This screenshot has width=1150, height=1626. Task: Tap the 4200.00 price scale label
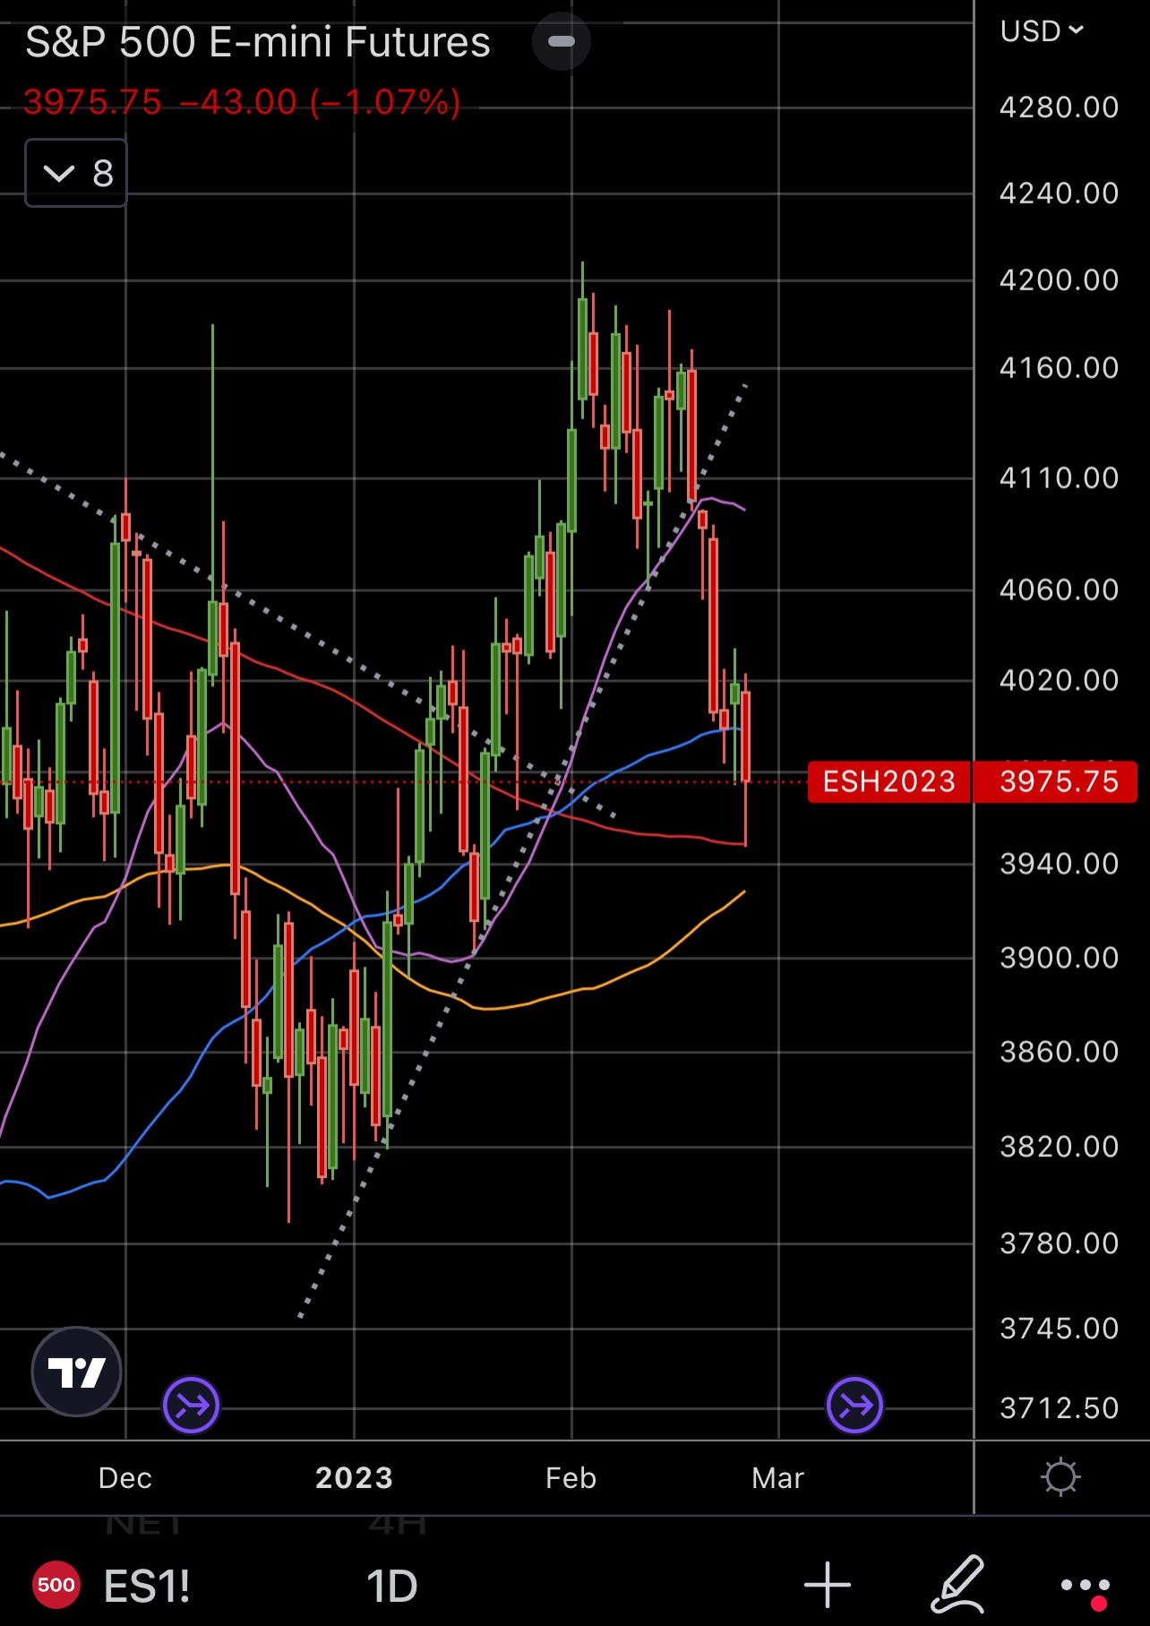1059,280
